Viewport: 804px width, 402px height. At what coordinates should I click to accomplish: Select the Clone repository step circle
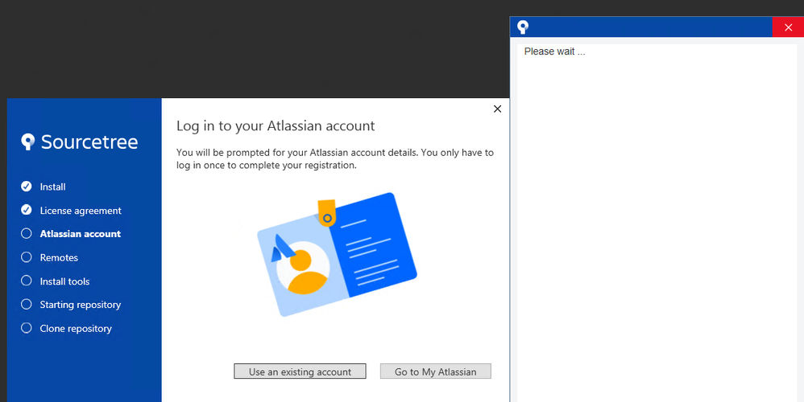26,328
